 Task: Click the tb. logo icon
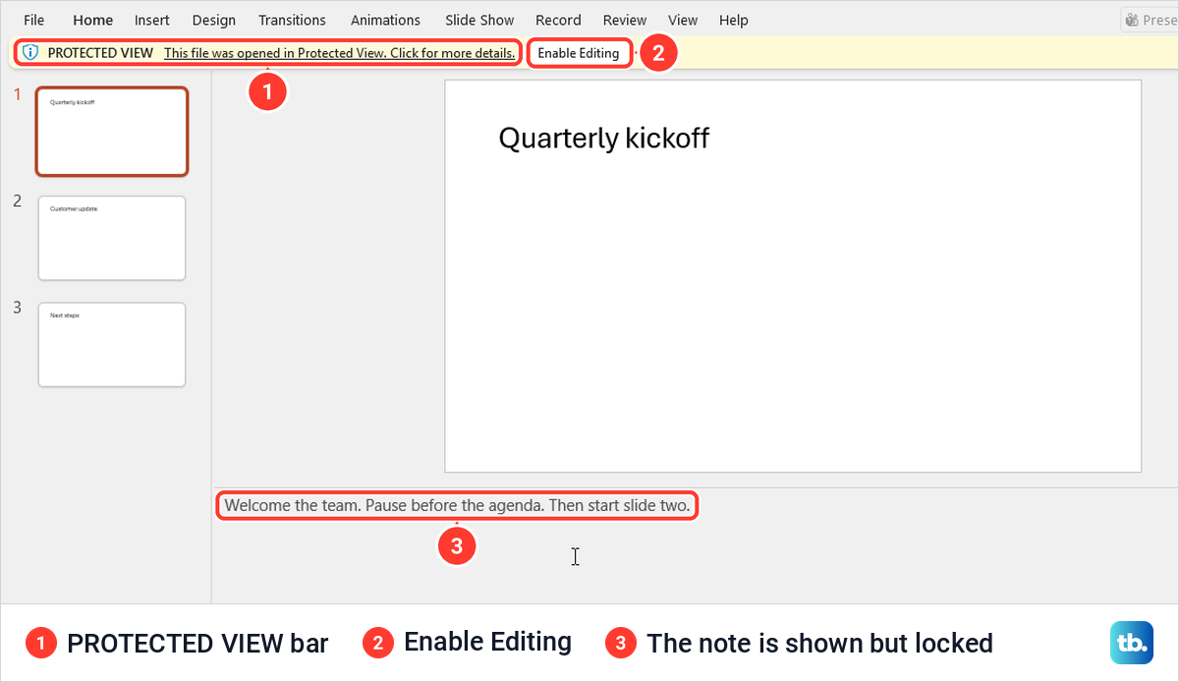point(1132,644)
